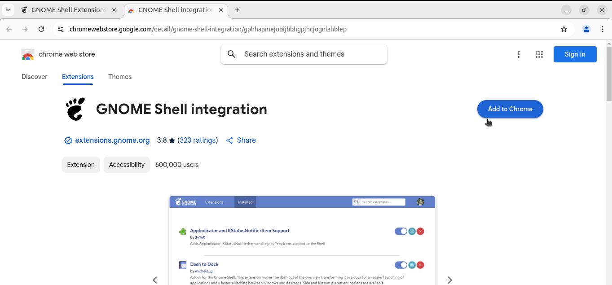Click the GNOME foot extension icon
This screenshot has height=285, width=612.
[x=75, y=109]
